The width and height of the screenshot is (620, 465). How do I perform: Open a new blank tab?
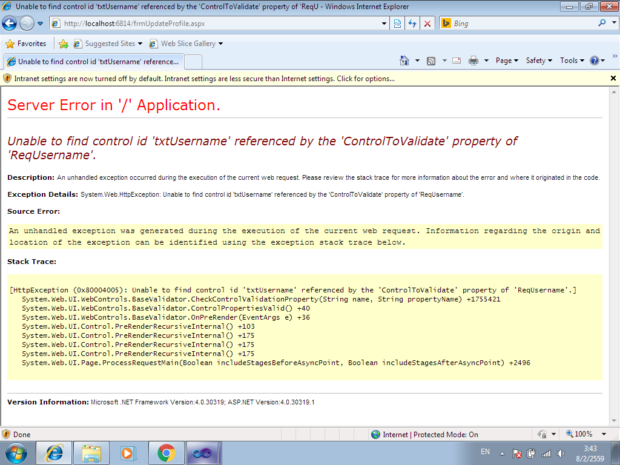coord(193,62)
